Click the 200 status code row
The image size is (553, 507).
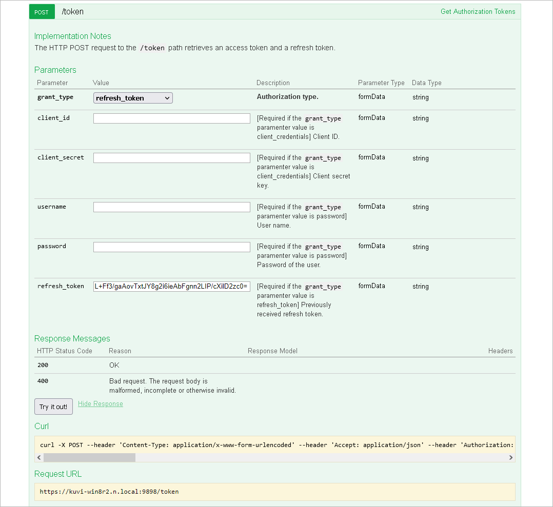[x=275, y=366]
